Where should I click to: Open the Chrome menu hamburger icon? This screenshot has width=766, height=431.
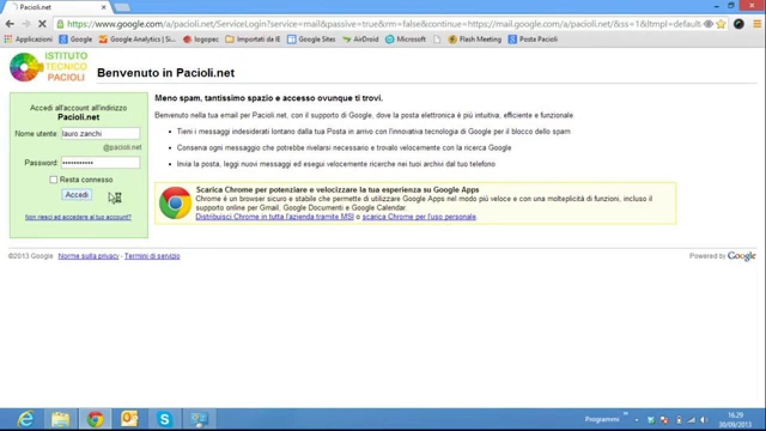pyautogui.click(x=756, y=24)
